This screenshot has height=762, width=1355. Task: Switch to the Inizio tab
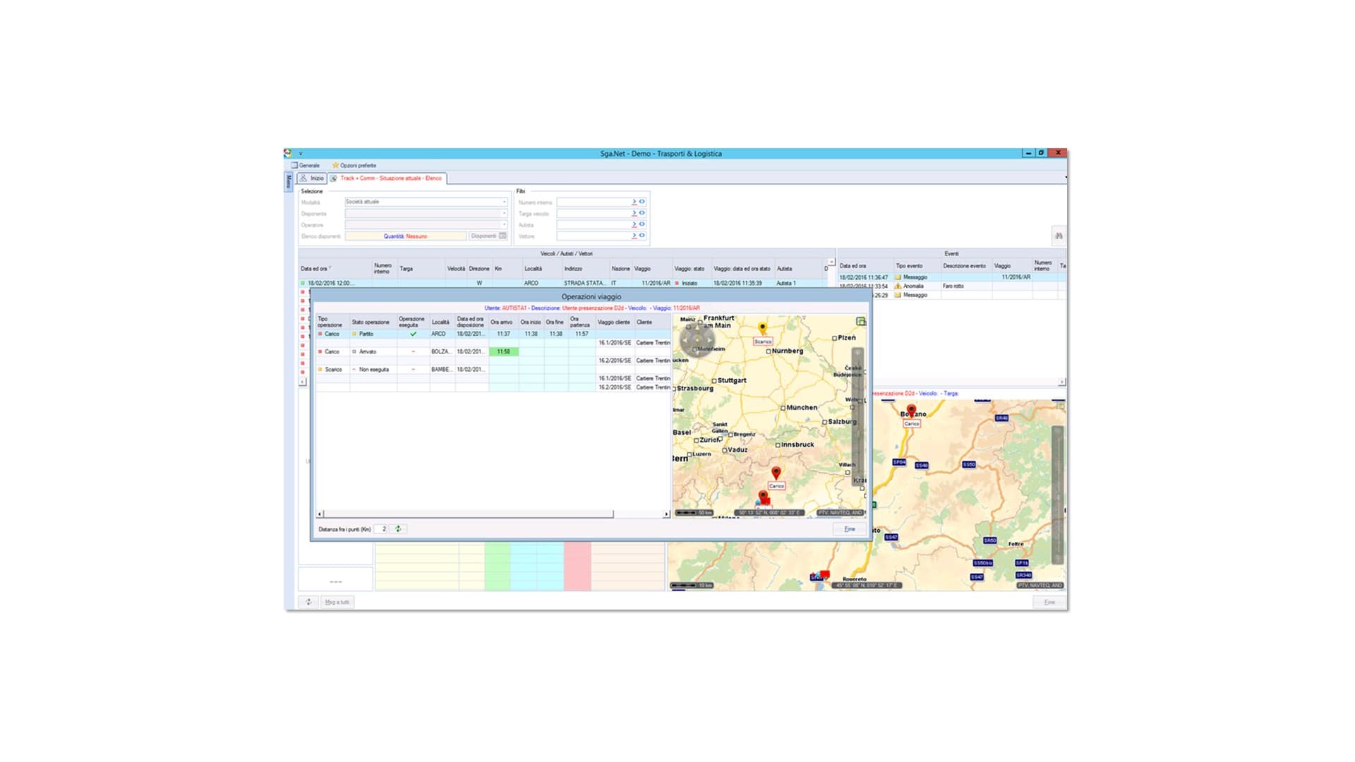[x=313, y=179]
